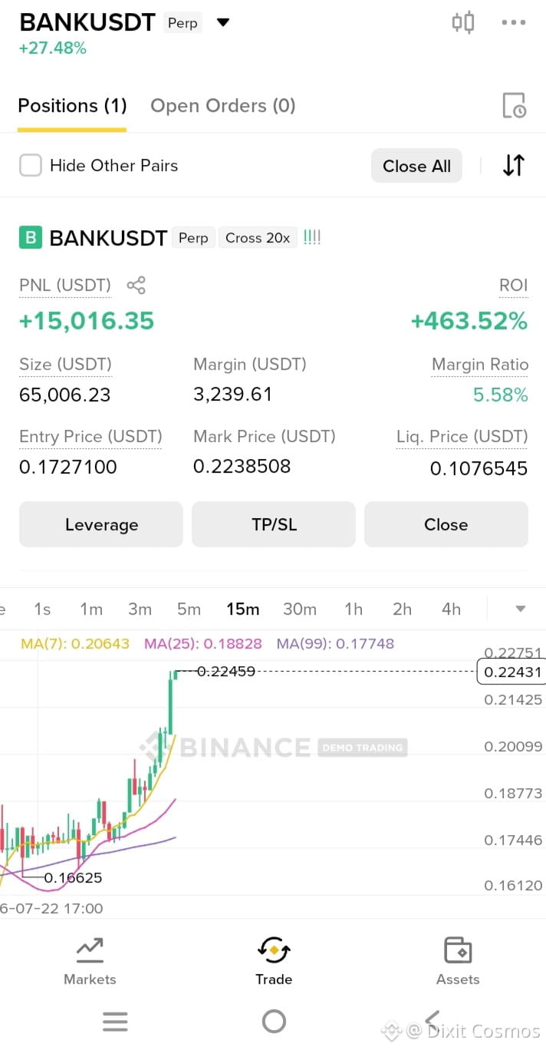Tap the Size (USDT) label

(x=65, y=364)
